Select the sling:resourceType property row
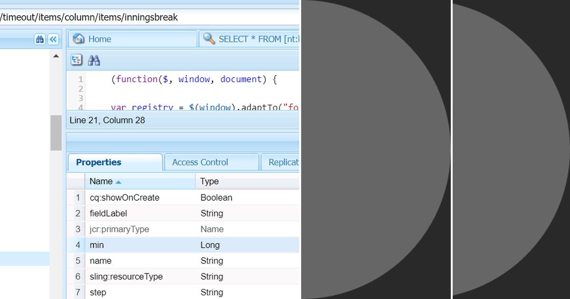Viewport: 570px width, 299px height. [x=126, y=276]
